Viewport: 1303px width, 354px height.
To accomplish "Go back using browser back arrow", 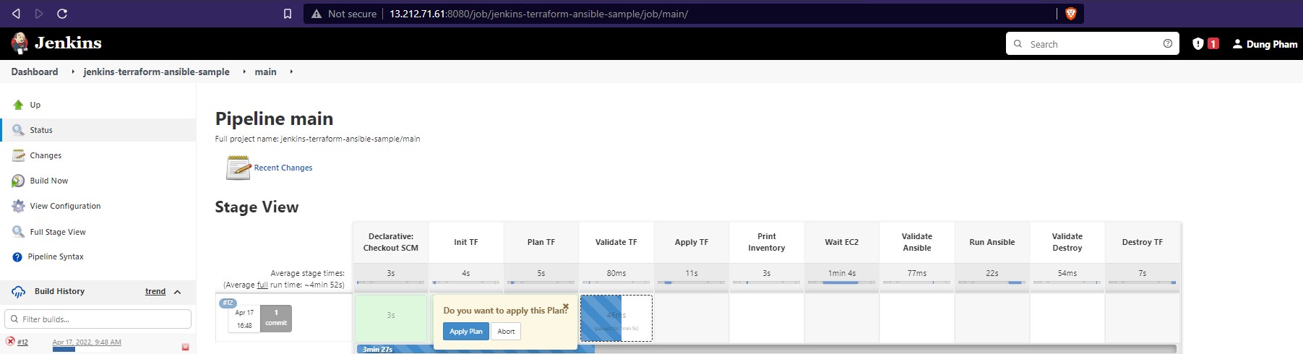I will tap(16, 14).
